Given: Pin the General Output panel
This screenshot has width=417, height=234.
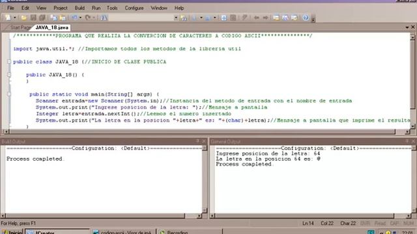Looking at the screenshot, I should 407,141.
